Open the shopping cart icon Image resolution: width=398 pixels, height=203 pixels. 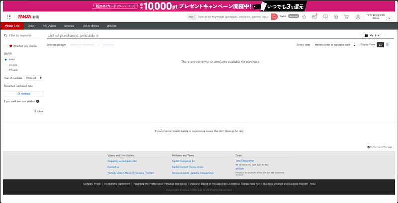point(346,17)
